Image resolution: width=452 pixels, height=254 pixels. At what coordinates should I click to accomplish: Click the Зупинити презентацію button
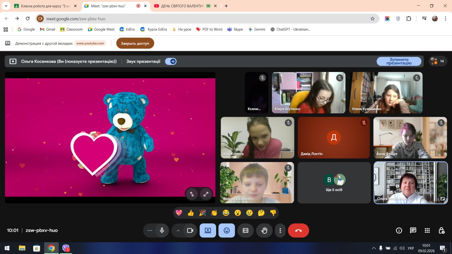click(x=399, y=61)
